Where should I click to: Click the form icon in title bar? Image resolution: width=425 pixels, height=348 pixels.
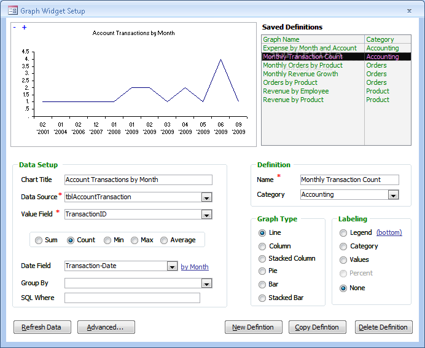pyautogui.click(x=13, y=10)
